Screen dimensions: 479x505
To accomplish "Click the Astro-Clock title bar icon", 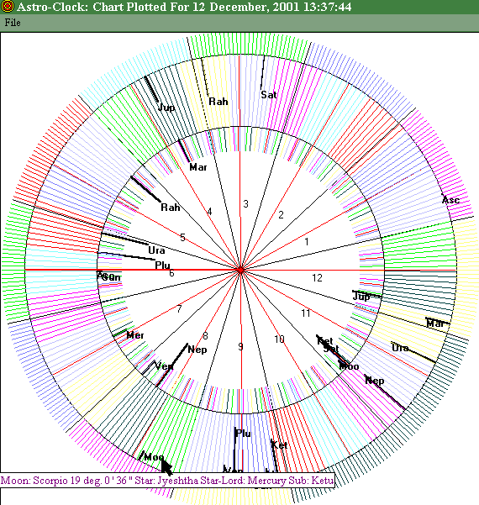I will (7, 6).
